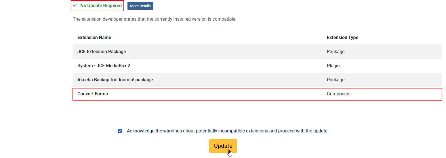Image resolution: width=446 pixels, height=158 pixels.
Task: Select the Convert Forms extension name
Action: pos(92,94)
